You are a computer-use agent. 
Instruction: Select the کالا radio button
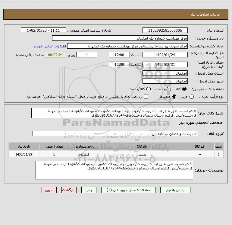pos(184,89)
